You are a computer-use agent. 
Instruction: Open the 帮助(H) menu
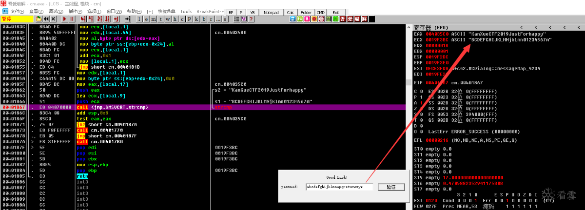[x=135, y=11]
